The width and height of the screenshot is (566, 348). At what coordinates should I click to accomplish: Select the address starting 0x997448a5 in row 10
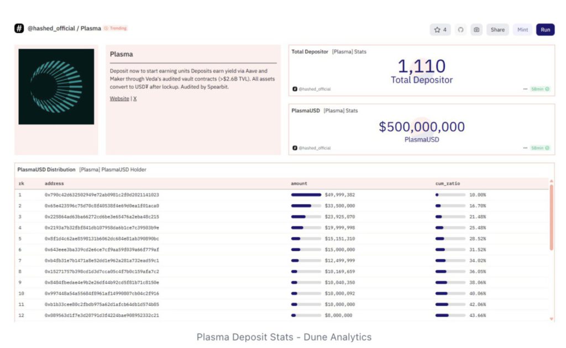coord(102,293)
